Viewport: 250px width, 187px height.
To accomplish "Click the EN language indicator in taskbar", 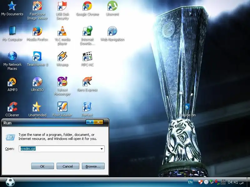I will point(190,182).
